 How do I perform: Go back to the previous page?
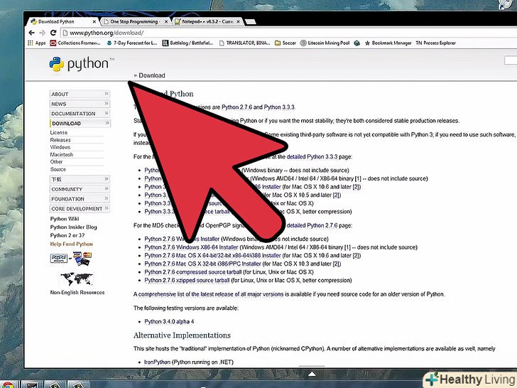32,33
